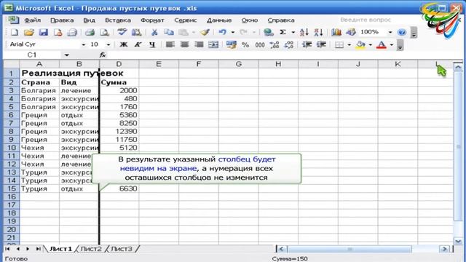The height and width of the screenshot is (262, 466).
Task: Open the Правка menu
Action: 62,20
